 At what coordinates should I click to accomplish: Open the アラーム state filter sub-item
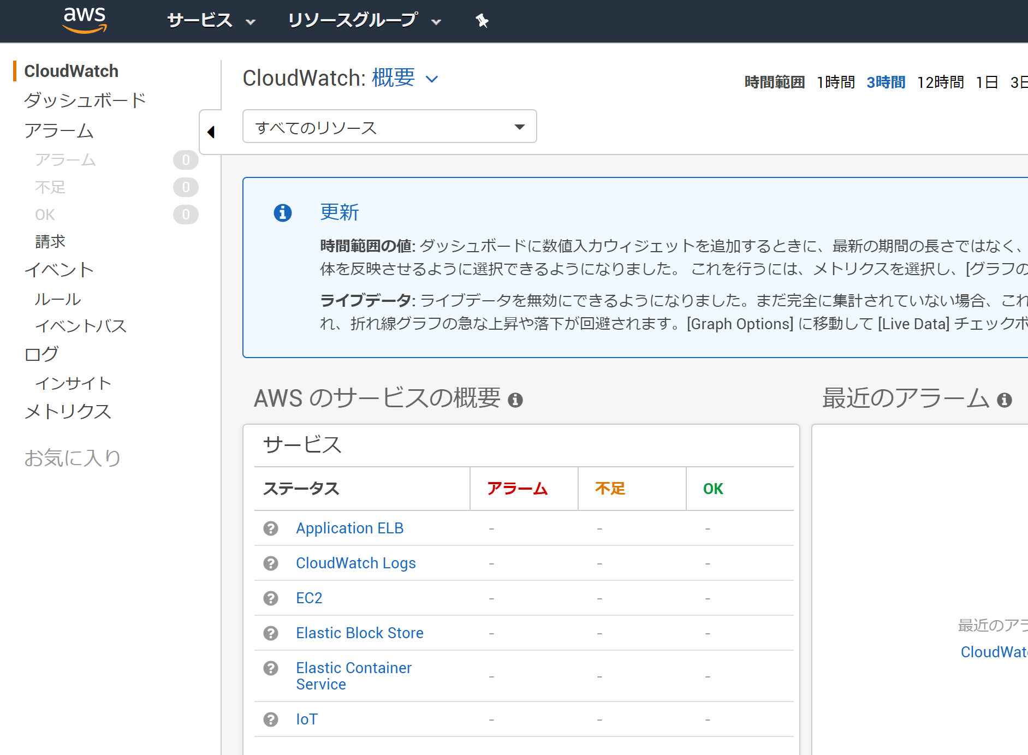pos(66,160)
